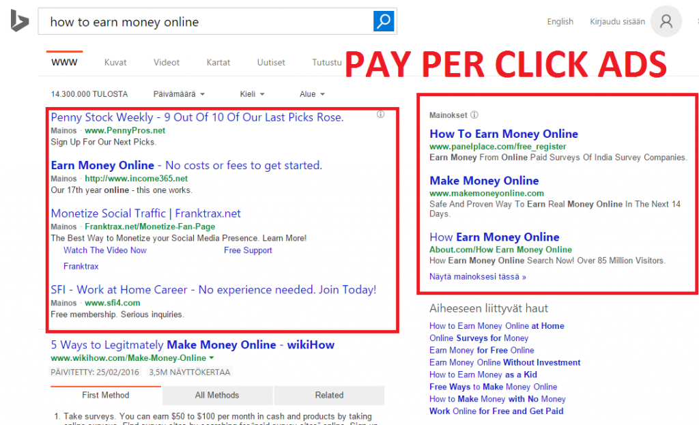This screenshot has width=699, height=425.
Task: Click the Free Support sitelink
Action: 248,250
